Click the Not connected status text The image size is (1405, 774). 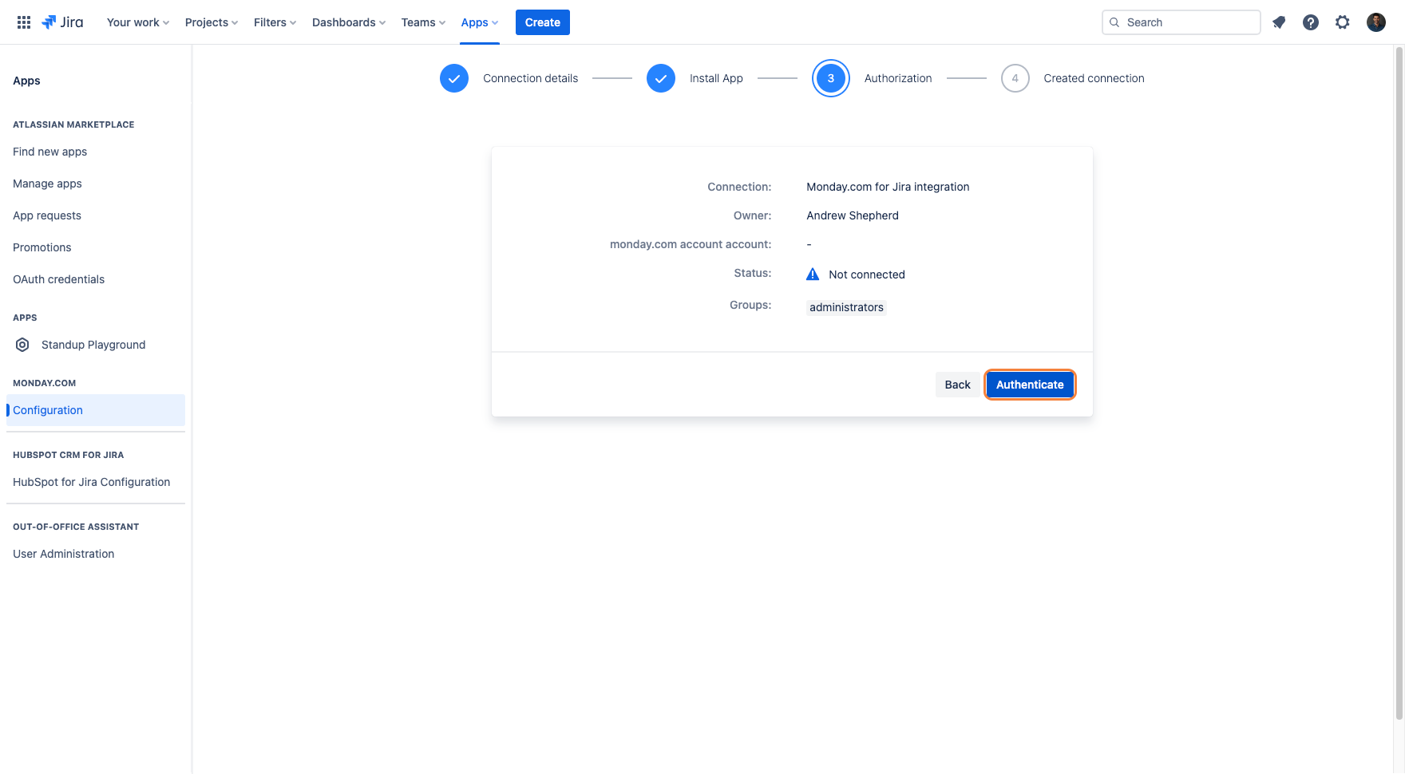[867, 274]
